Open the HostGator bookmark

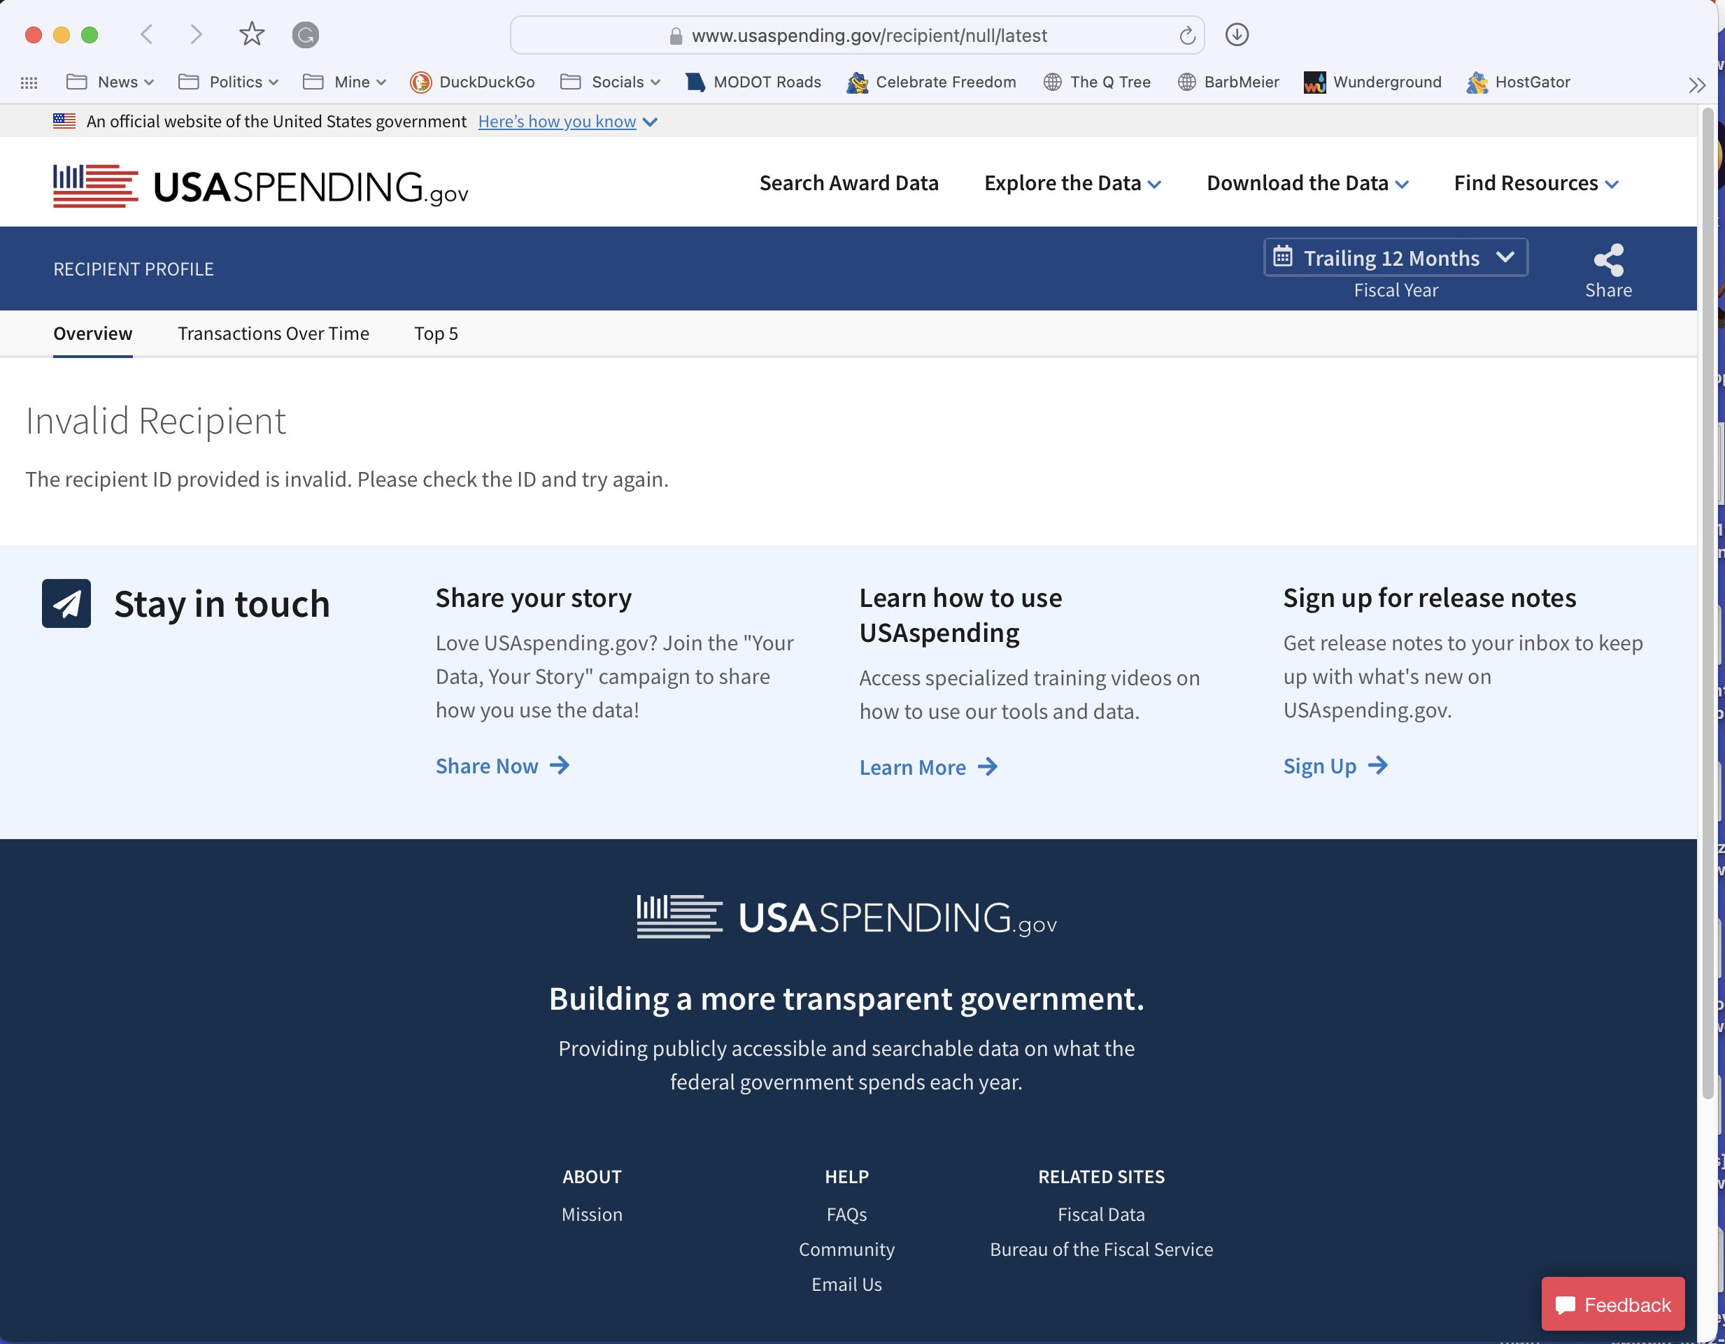(x=1518, y=82)
